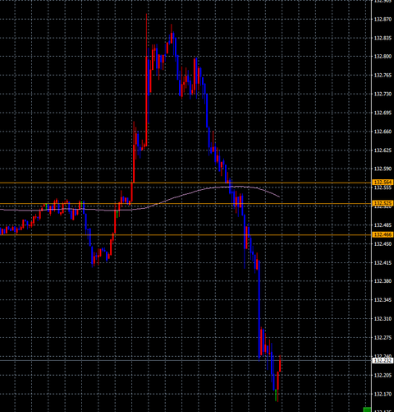Click the 132.525 orange price label
394x412 pixels.
[x=383, y=203]
